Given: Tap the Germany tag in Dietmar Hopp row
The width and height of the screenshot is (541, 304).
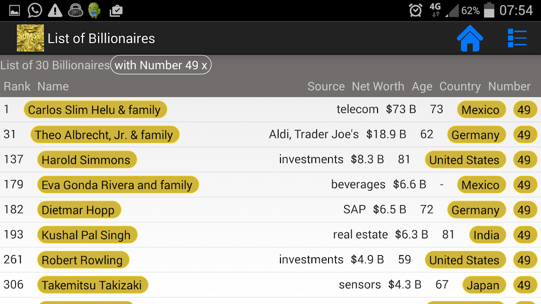Looking at the screenshot, I should [476, 210].
